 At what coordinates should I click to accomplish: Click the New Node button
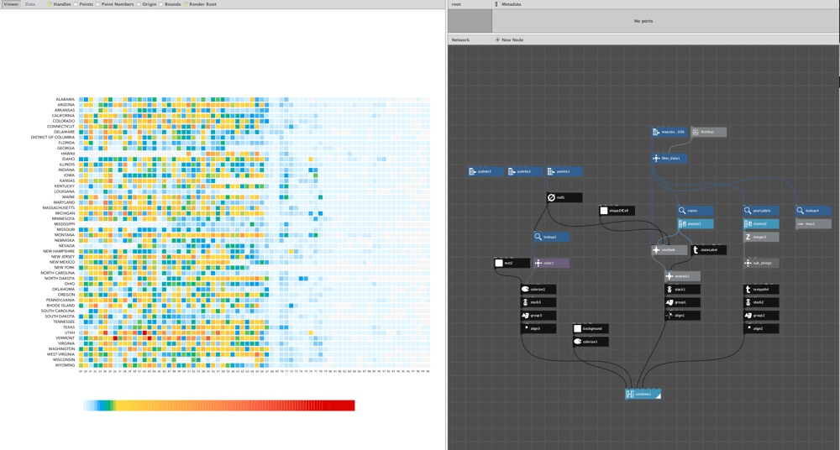(510, 39)
